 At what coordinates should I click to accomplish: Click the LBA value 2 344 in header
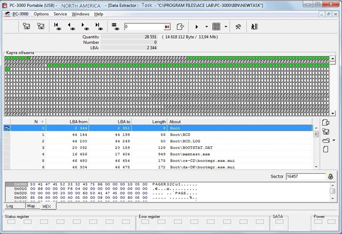151,47
